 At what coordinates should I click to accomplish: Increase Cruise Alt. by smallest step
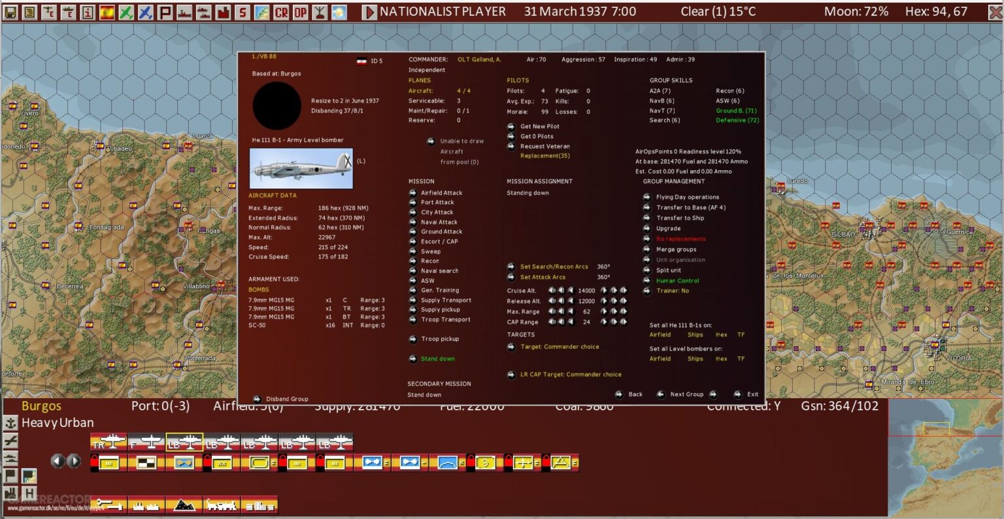pos(603,291)
